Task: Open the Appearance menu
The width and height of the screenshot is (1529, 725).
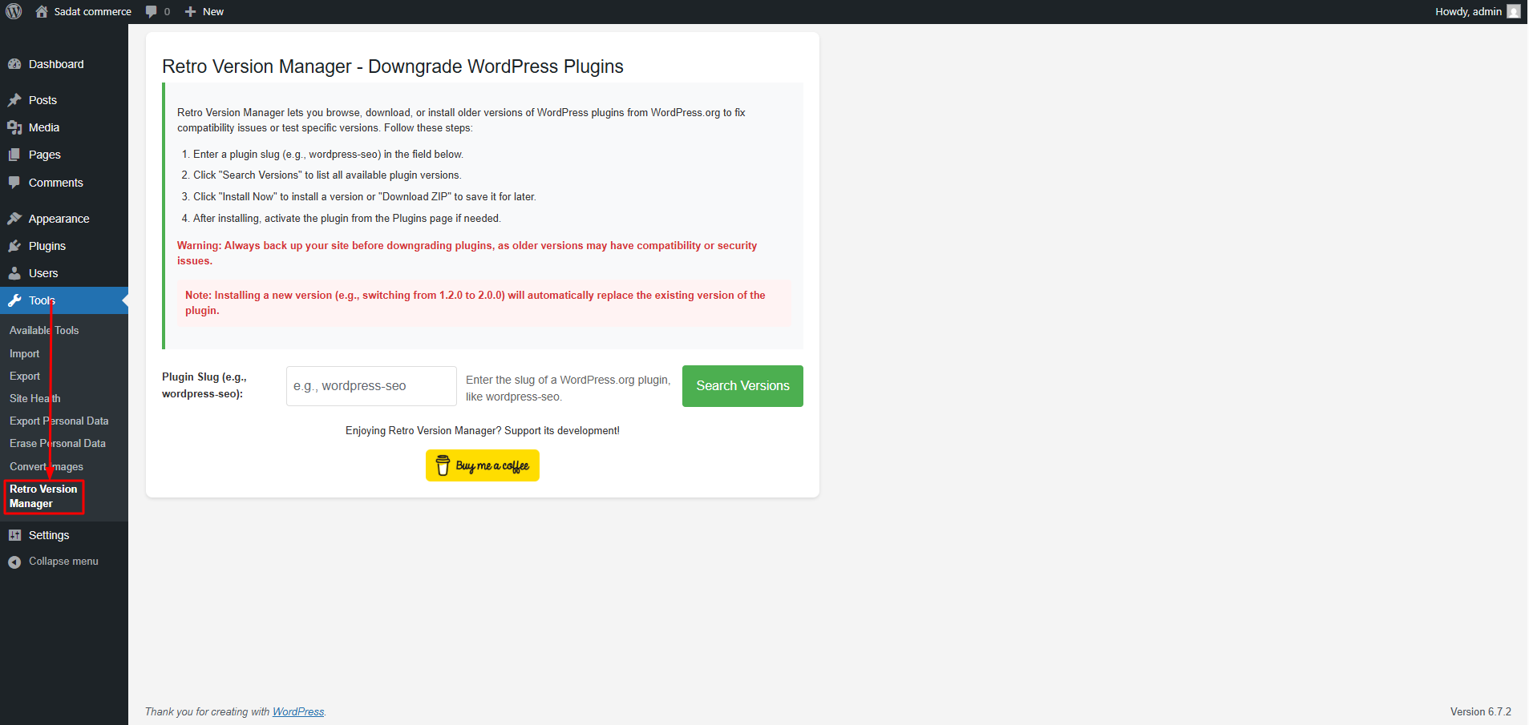Action: click(64, 219)
